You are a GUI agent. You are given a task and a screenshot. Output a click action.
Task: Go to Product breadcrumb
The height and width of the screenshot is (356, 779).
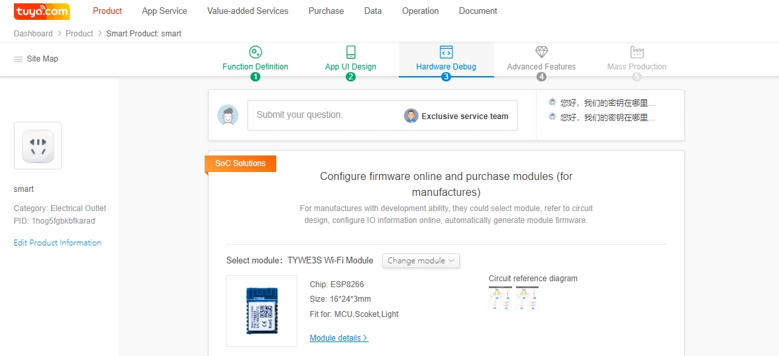click(x=79, y=34)
